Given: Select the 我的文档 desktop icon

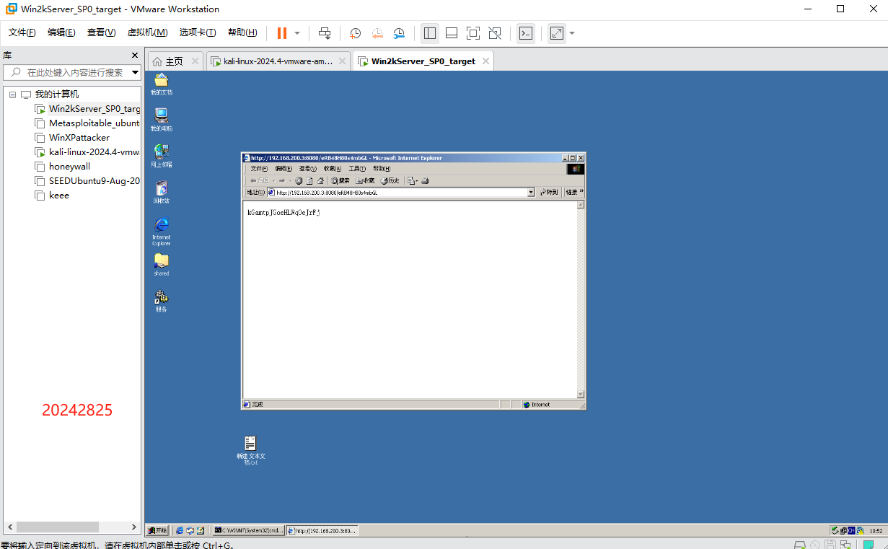Looking at the screenshot, I should [162, 84].
